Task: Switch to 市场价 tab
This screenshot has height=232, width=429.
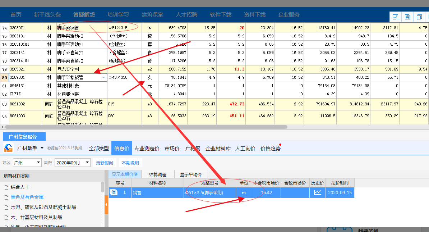Action: (172, 149)
